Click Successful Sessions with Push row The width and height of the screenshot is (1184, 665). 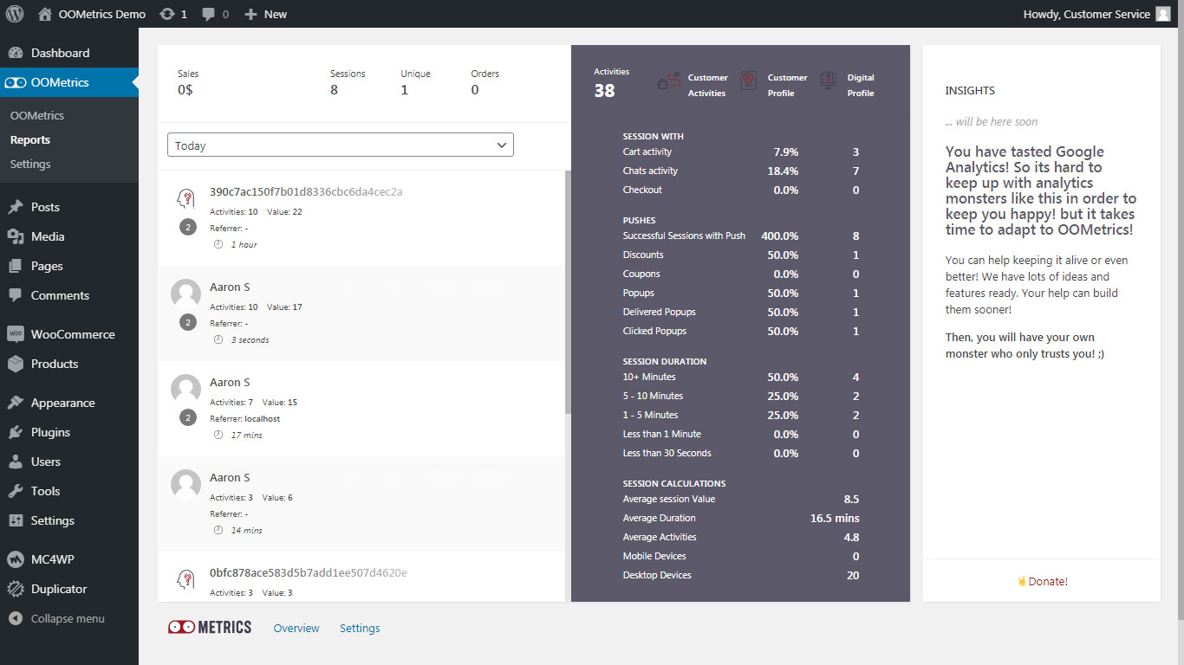[x=741, y=236]
